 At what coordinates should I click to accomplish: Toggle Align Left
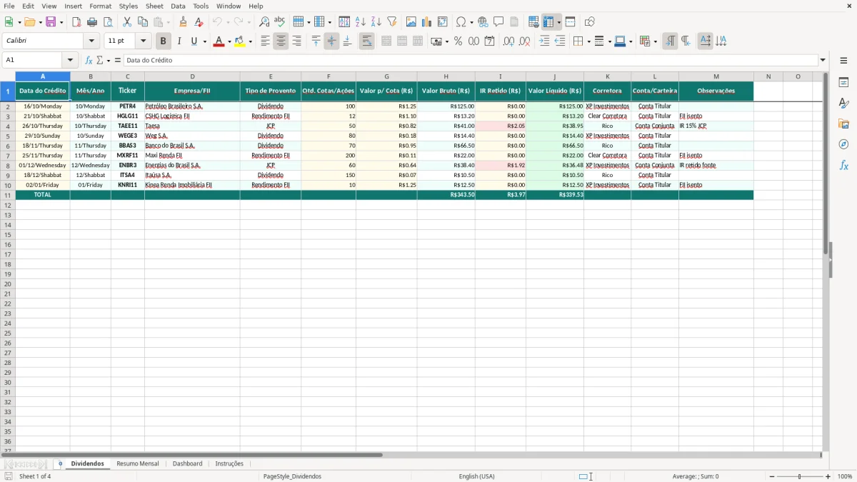[265, 41]
